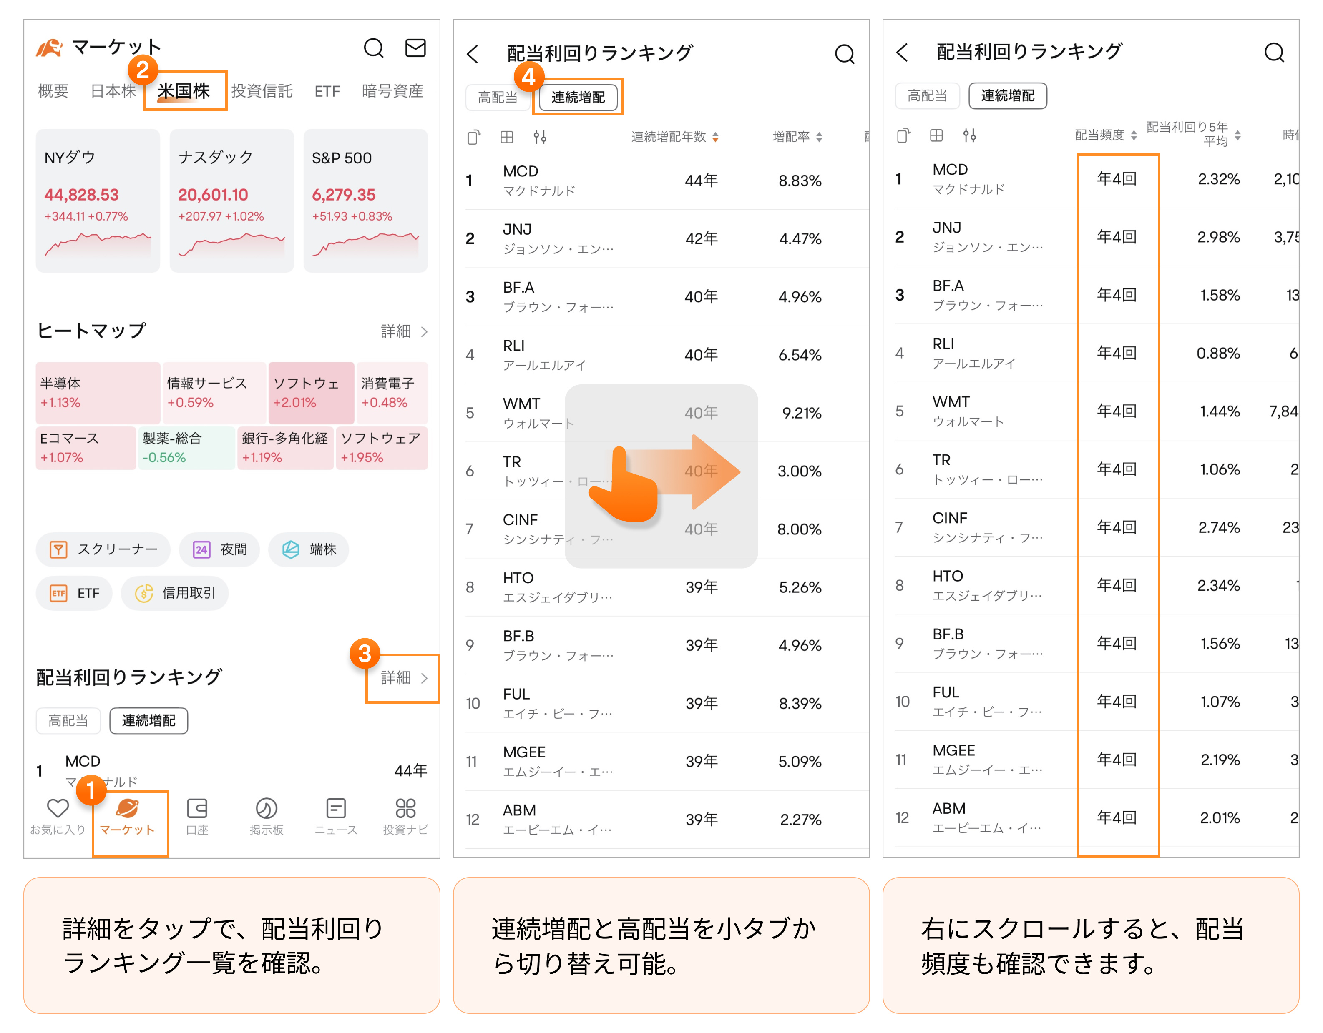
Task: Open the ニュース news tab
Action: coord(336,816)
